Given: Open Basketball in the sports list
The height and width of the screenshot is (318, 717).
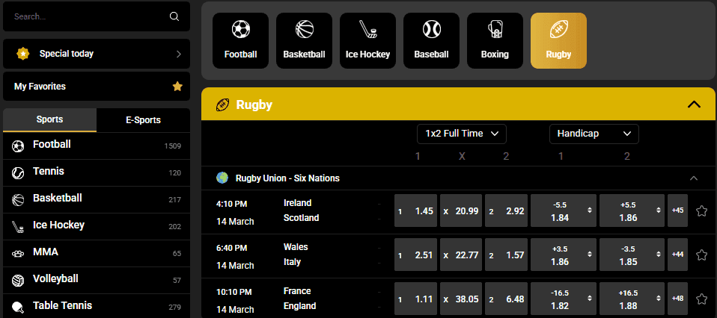Looking at the screenshot, I should [x=97, y=200].
